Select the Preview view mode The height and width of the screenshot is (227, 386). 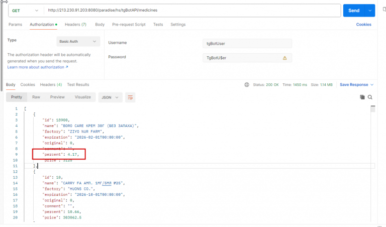[57, 97]
